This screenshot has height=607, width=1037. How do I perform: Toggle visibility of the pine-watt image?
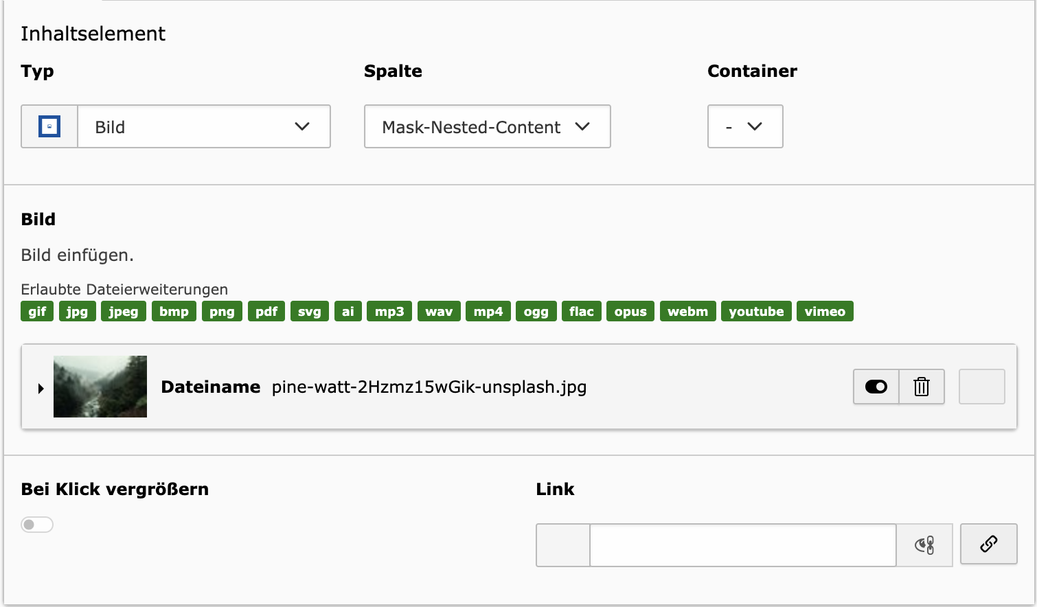click(876, 387)
